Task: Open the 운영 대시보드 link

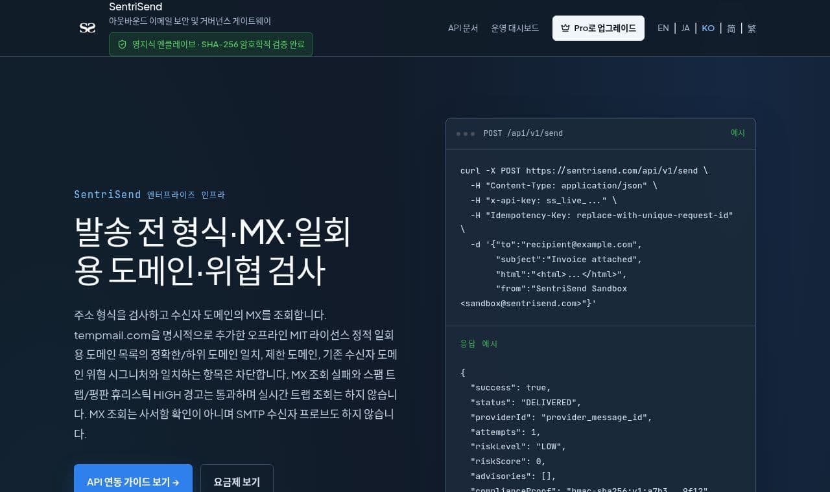Action: (515, 28)
